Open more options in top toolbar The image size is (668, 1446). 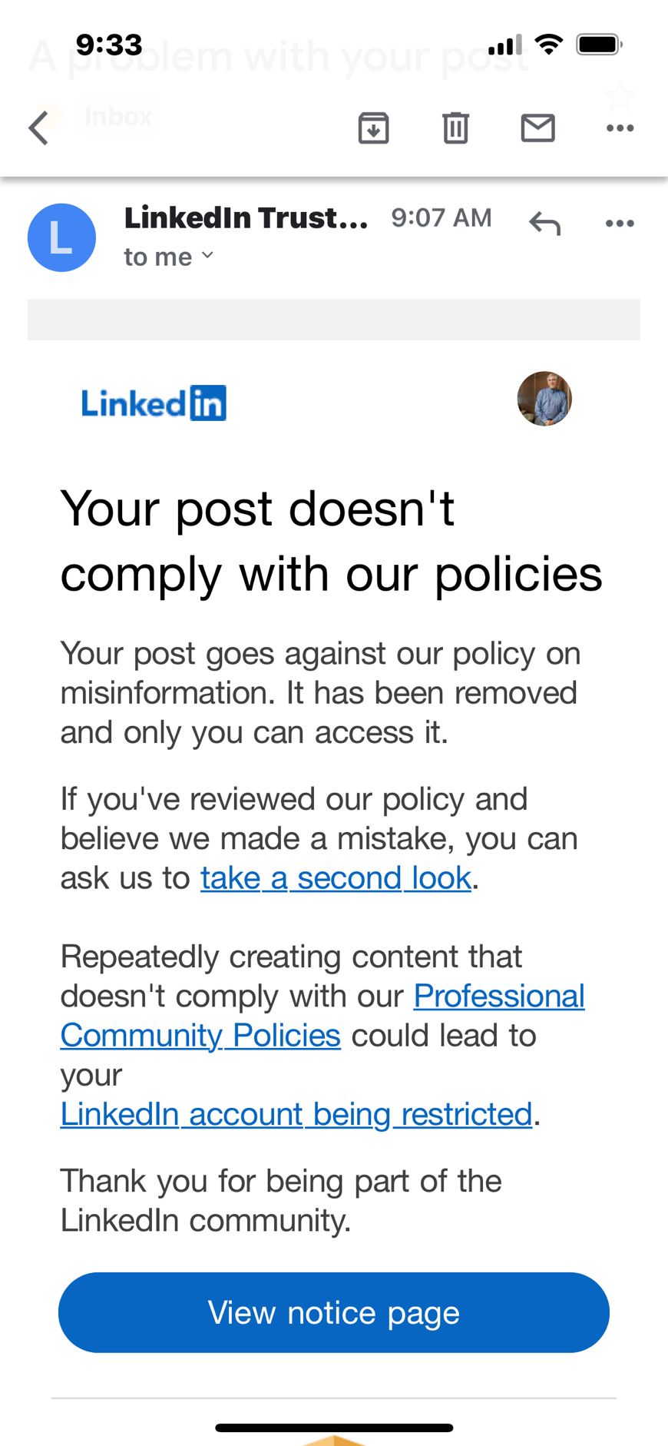pos(620,128)
